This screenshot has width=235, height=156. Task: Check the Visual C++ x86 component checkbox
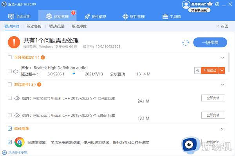[x=10, y=115]
